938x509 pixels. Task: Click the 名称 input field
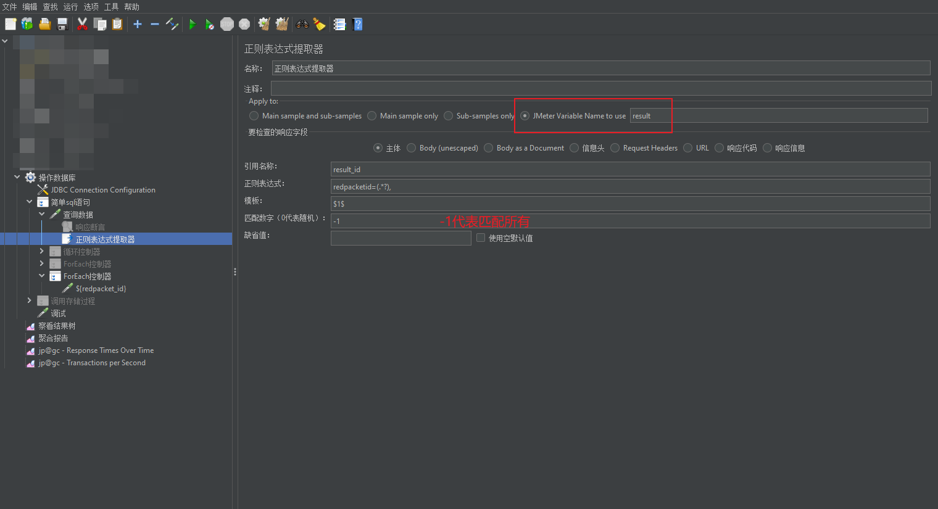coord(601,68)
